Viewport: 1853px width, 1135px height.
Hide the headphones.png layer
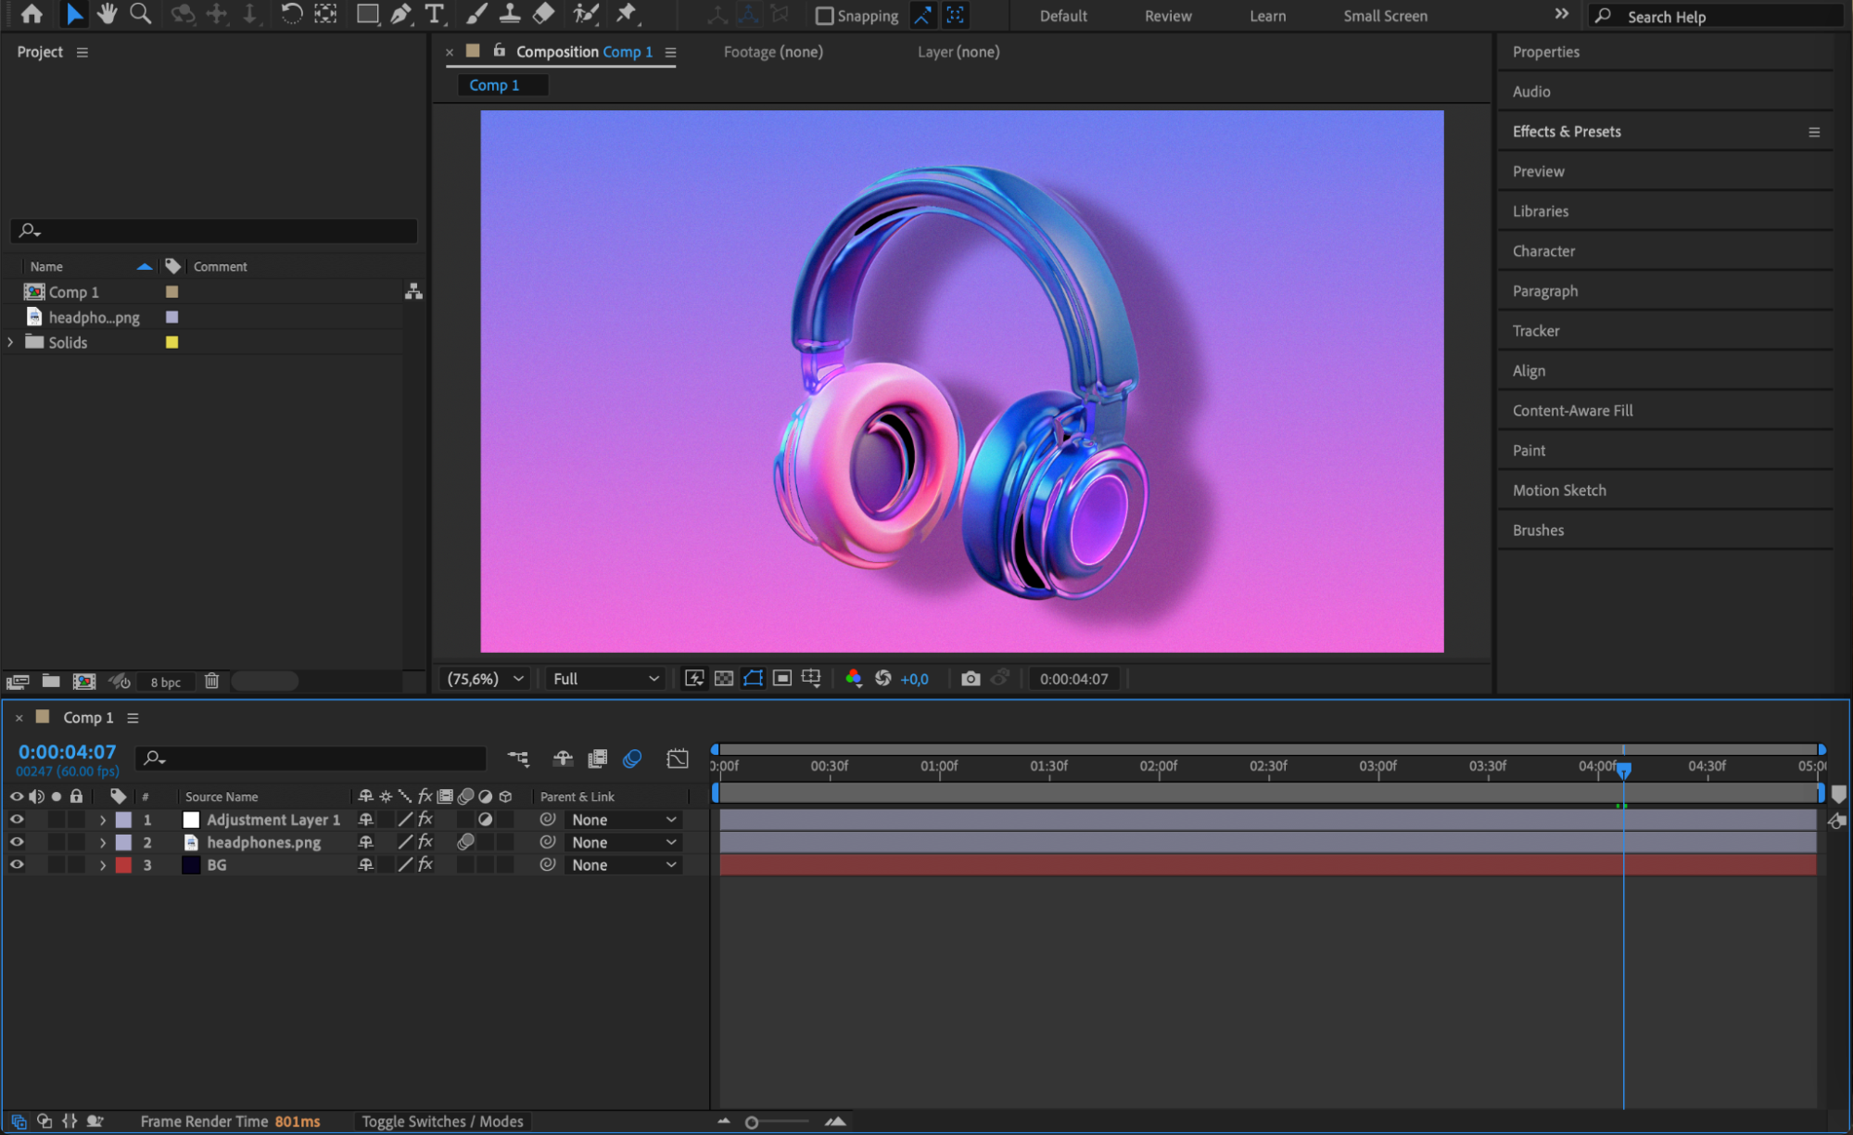(x=17, y=842)
